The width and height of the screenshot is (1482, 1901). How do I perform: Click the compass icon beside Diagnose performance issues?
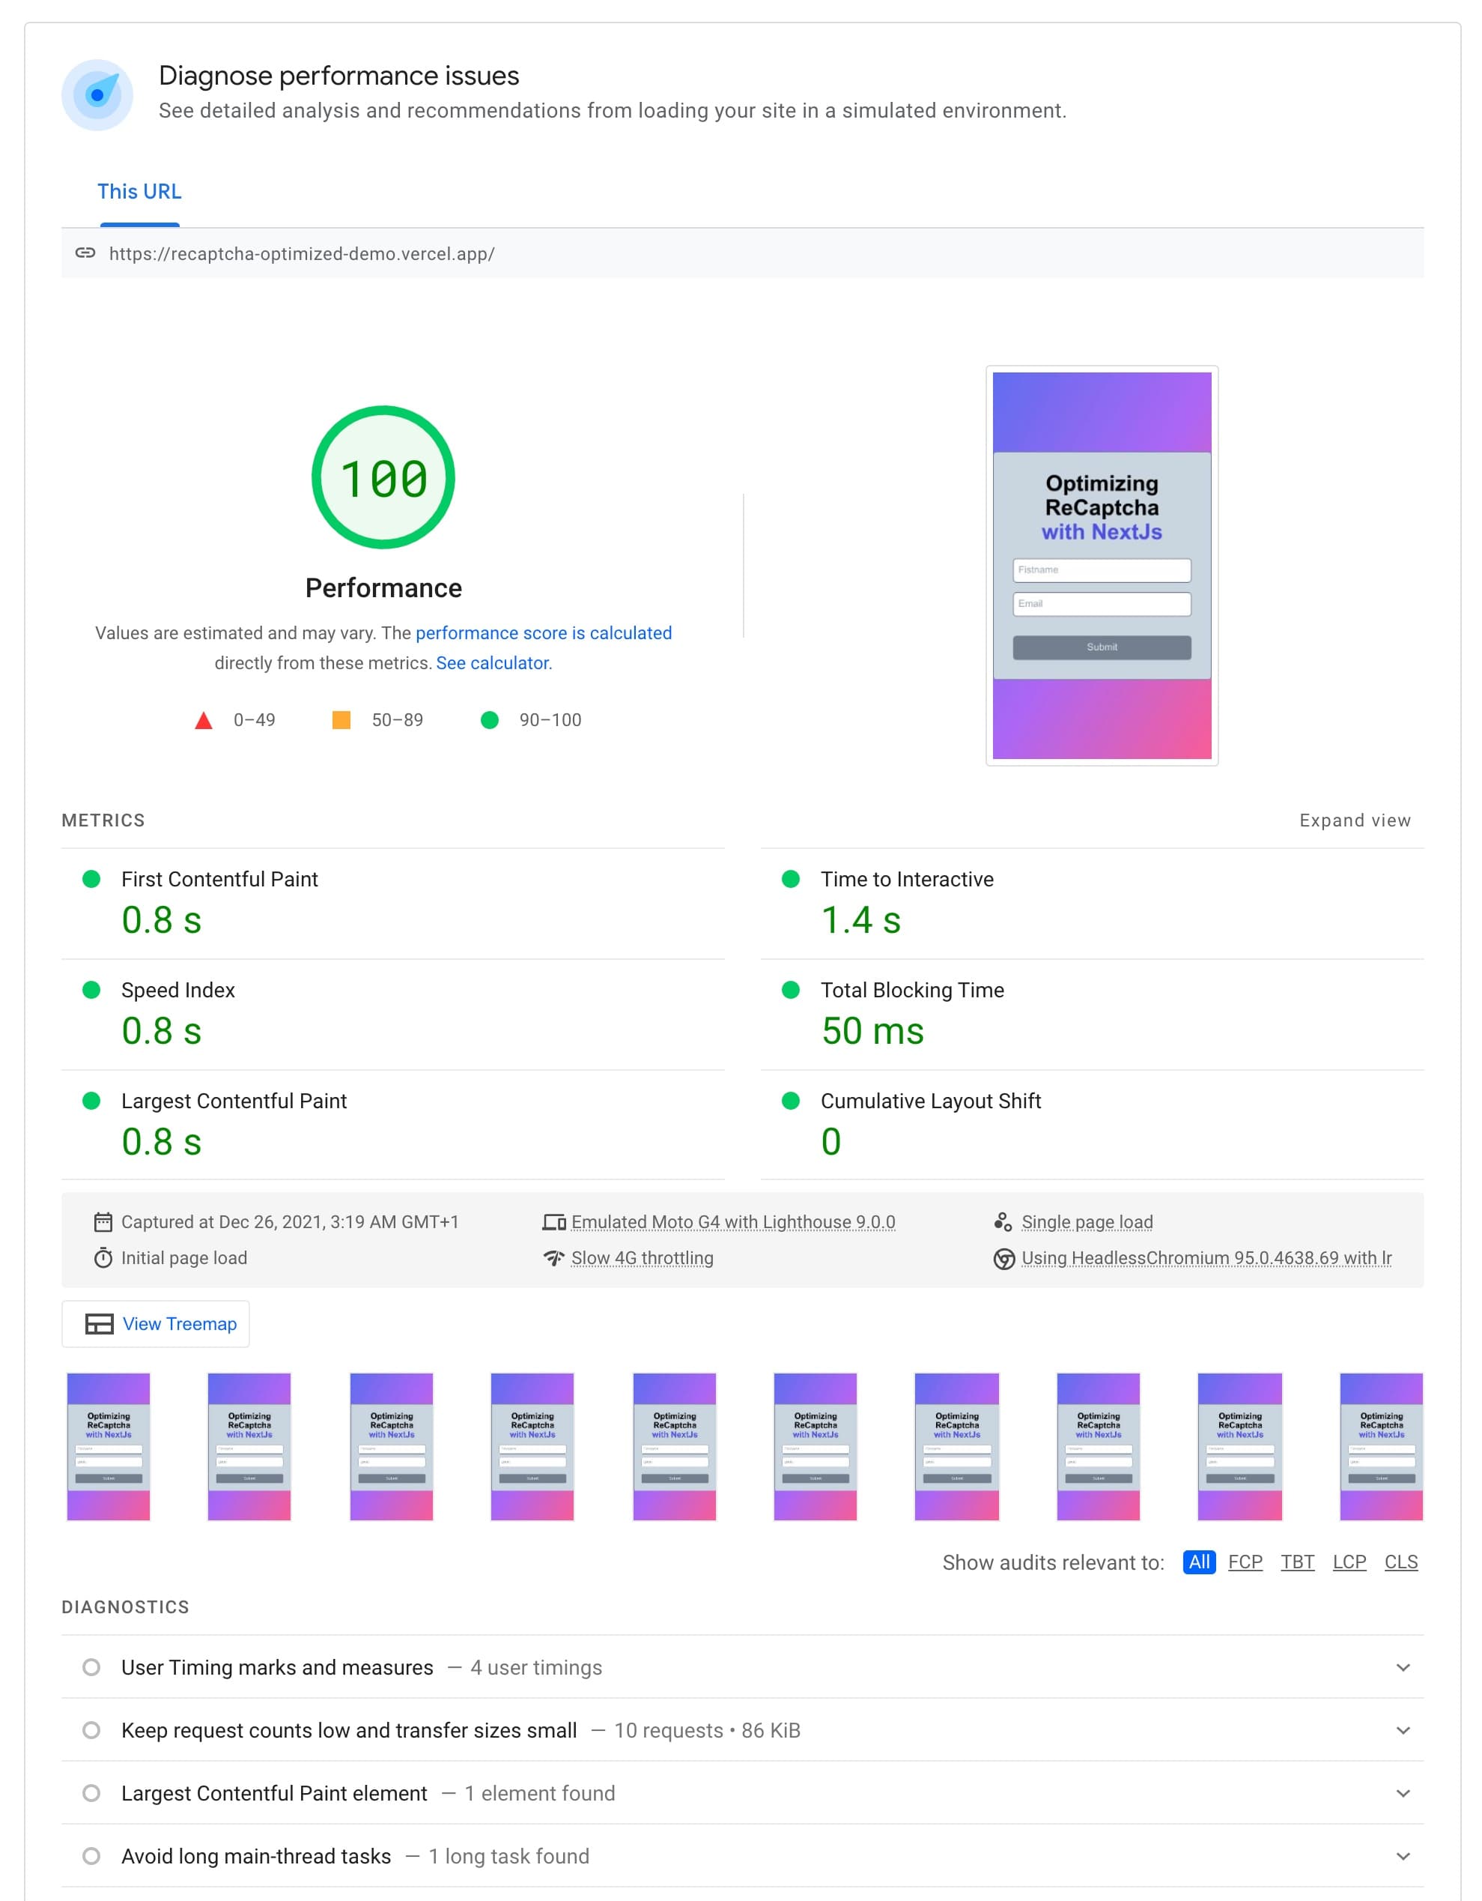[x=98, y=95]
